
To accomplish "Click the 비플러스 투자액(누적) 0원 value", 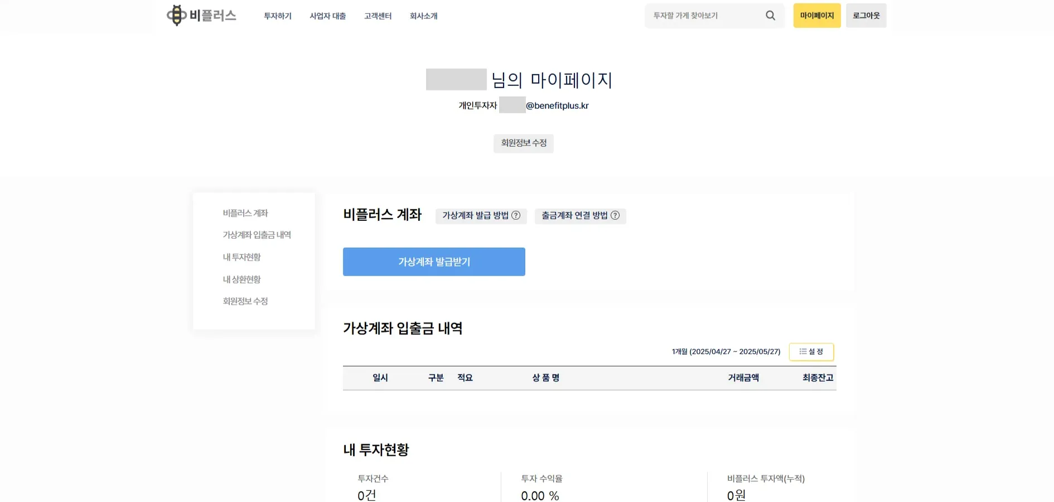I will point(736,495).
